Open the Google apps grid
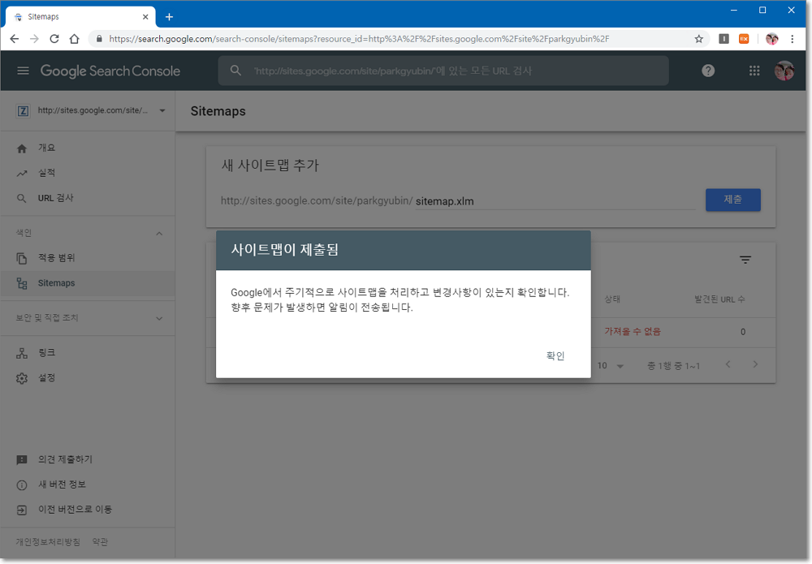This screenshot has width=812, height=564. pos(754,71)
